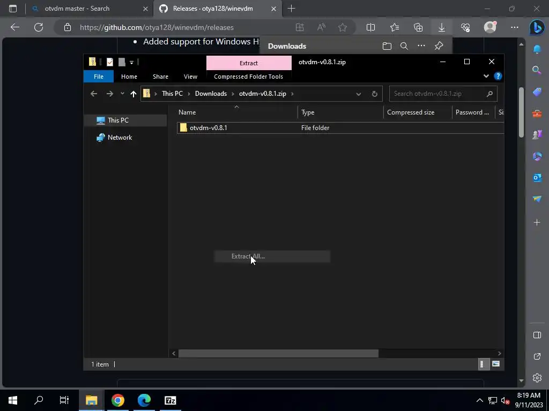
Task: Sort by Compressed size column
Action: (x=418, y=112)
